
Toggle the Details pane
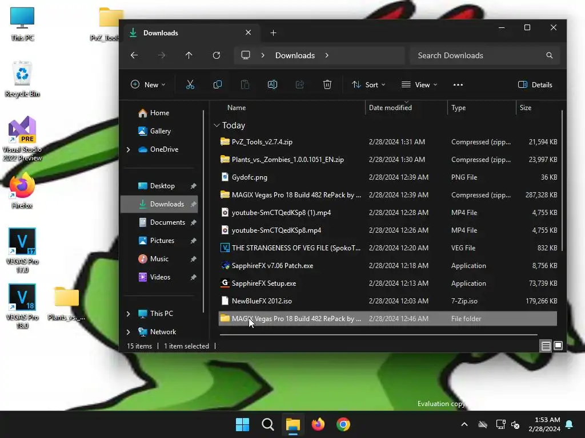535,85
